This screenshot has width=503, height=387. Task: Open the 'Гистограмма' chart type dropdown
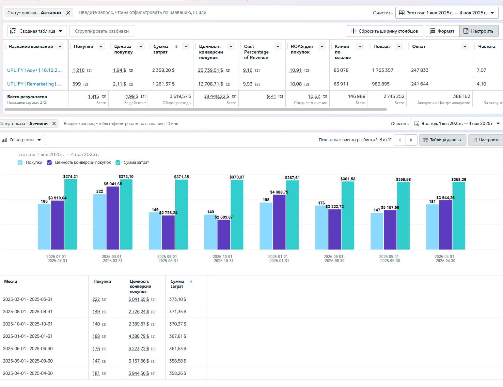pos(22,140)
